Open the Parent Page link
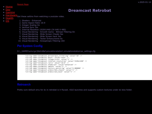152x114 pixels. tap(23, 5)
